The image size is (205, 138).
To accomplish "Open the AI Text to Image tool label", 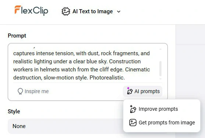I will coord(93,11).
